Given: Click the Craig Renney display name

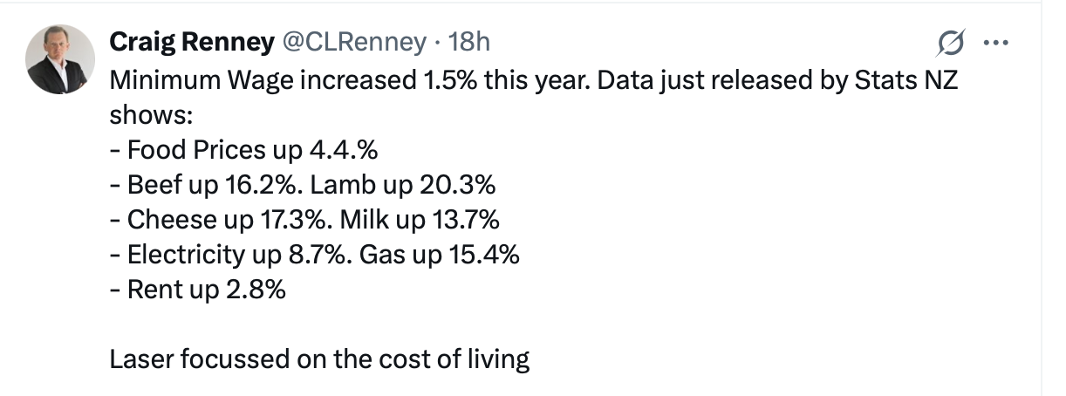Looking at the screenshot, I should click(x=188, y=41).
